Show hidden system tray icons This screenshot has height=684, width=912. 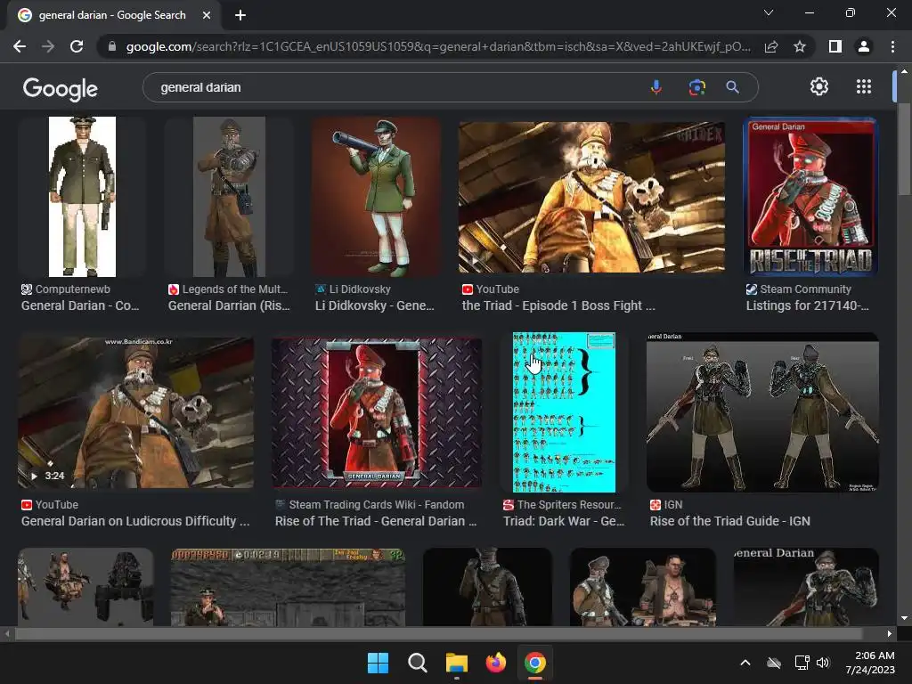pos(745,663)
